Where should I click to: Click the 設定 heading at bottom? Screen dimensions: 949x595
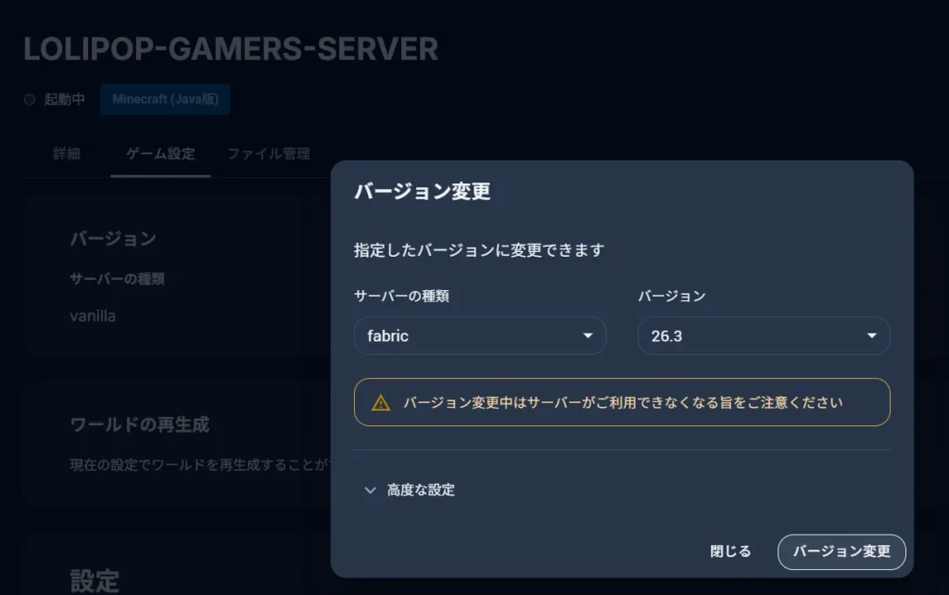pyautogui.click(x=95, y=581)
